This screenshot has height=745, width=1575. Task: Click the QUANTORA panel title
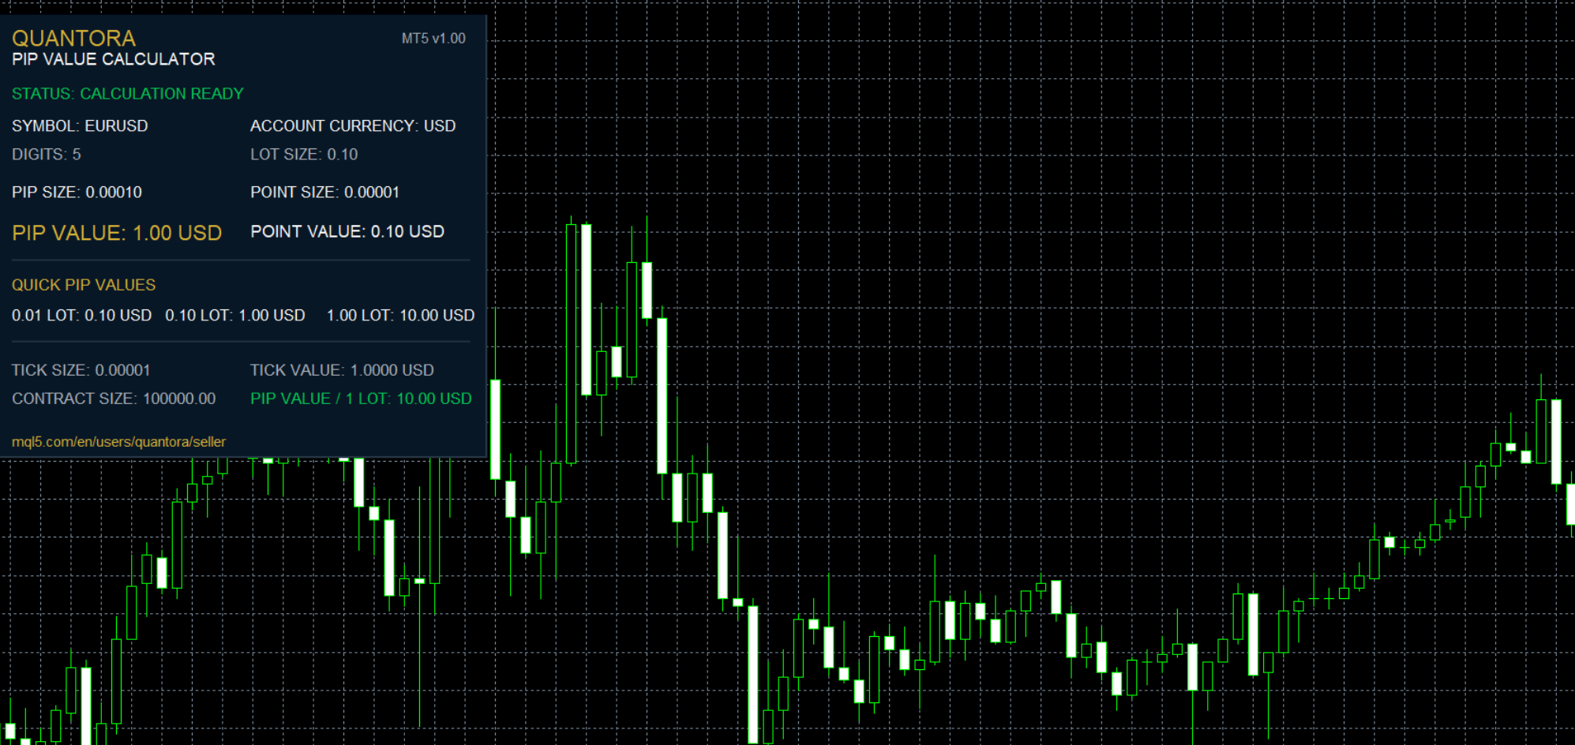[73, 38]
